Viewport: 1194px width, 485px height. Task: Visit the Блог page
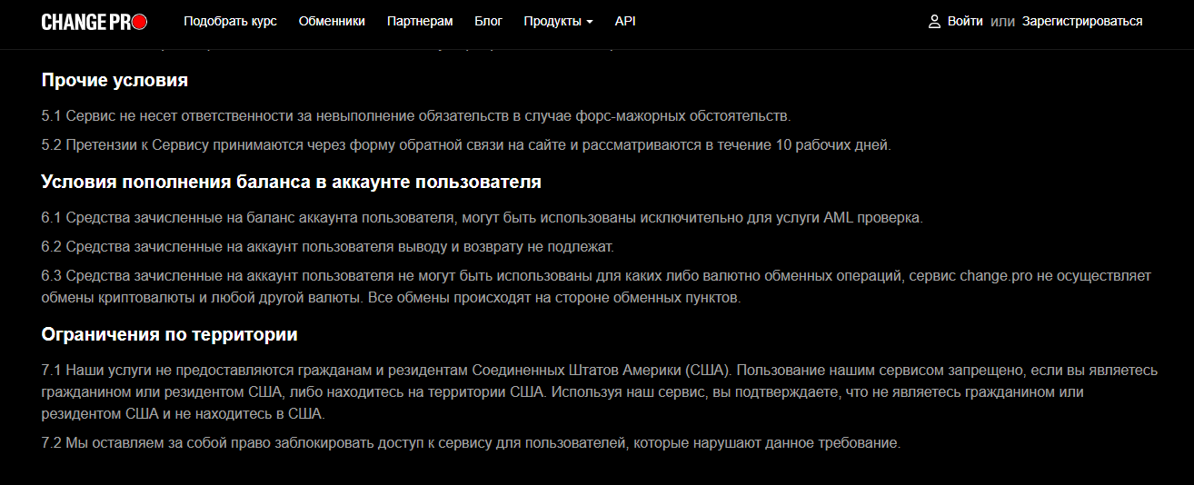pos(488,22)
